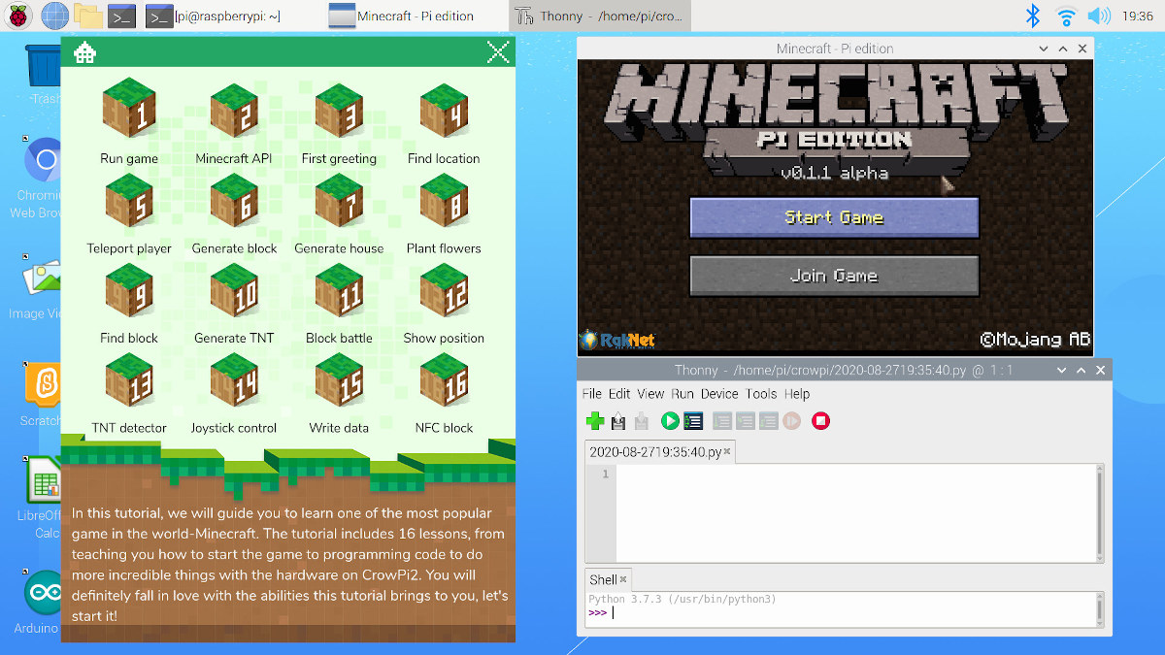Debug current script in Thonny toolbar
The height and width of the screenshot is (655, 1165).
(693, 421)
